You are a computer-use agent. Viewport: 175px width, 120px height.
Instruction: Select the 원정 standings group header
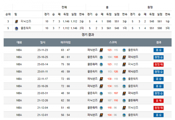click(150, 7)
